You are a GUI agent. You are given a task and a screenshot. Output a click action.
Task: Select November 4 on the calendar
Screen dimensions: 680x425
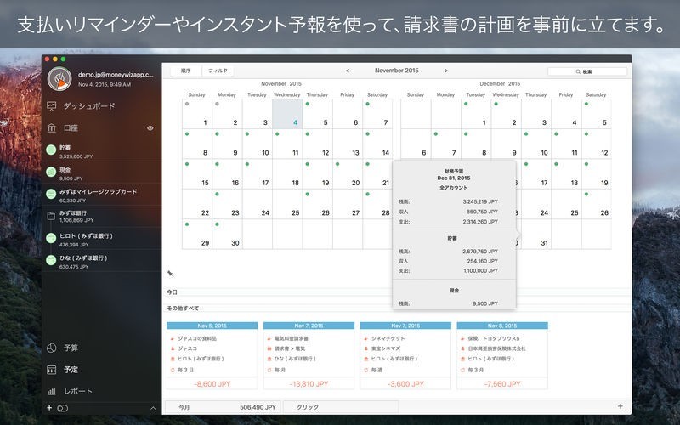coord(287,114)
